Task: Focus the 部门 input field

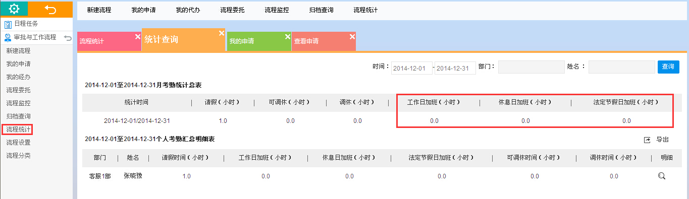Action: click(x=531, y=68)
